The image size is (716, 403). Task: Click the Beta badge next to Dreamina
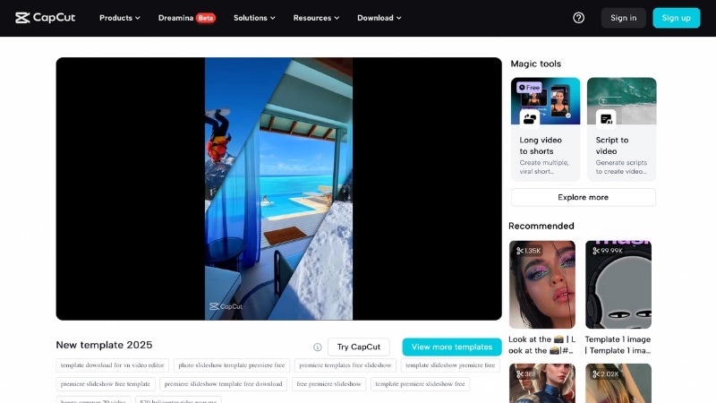coord(206,18)
